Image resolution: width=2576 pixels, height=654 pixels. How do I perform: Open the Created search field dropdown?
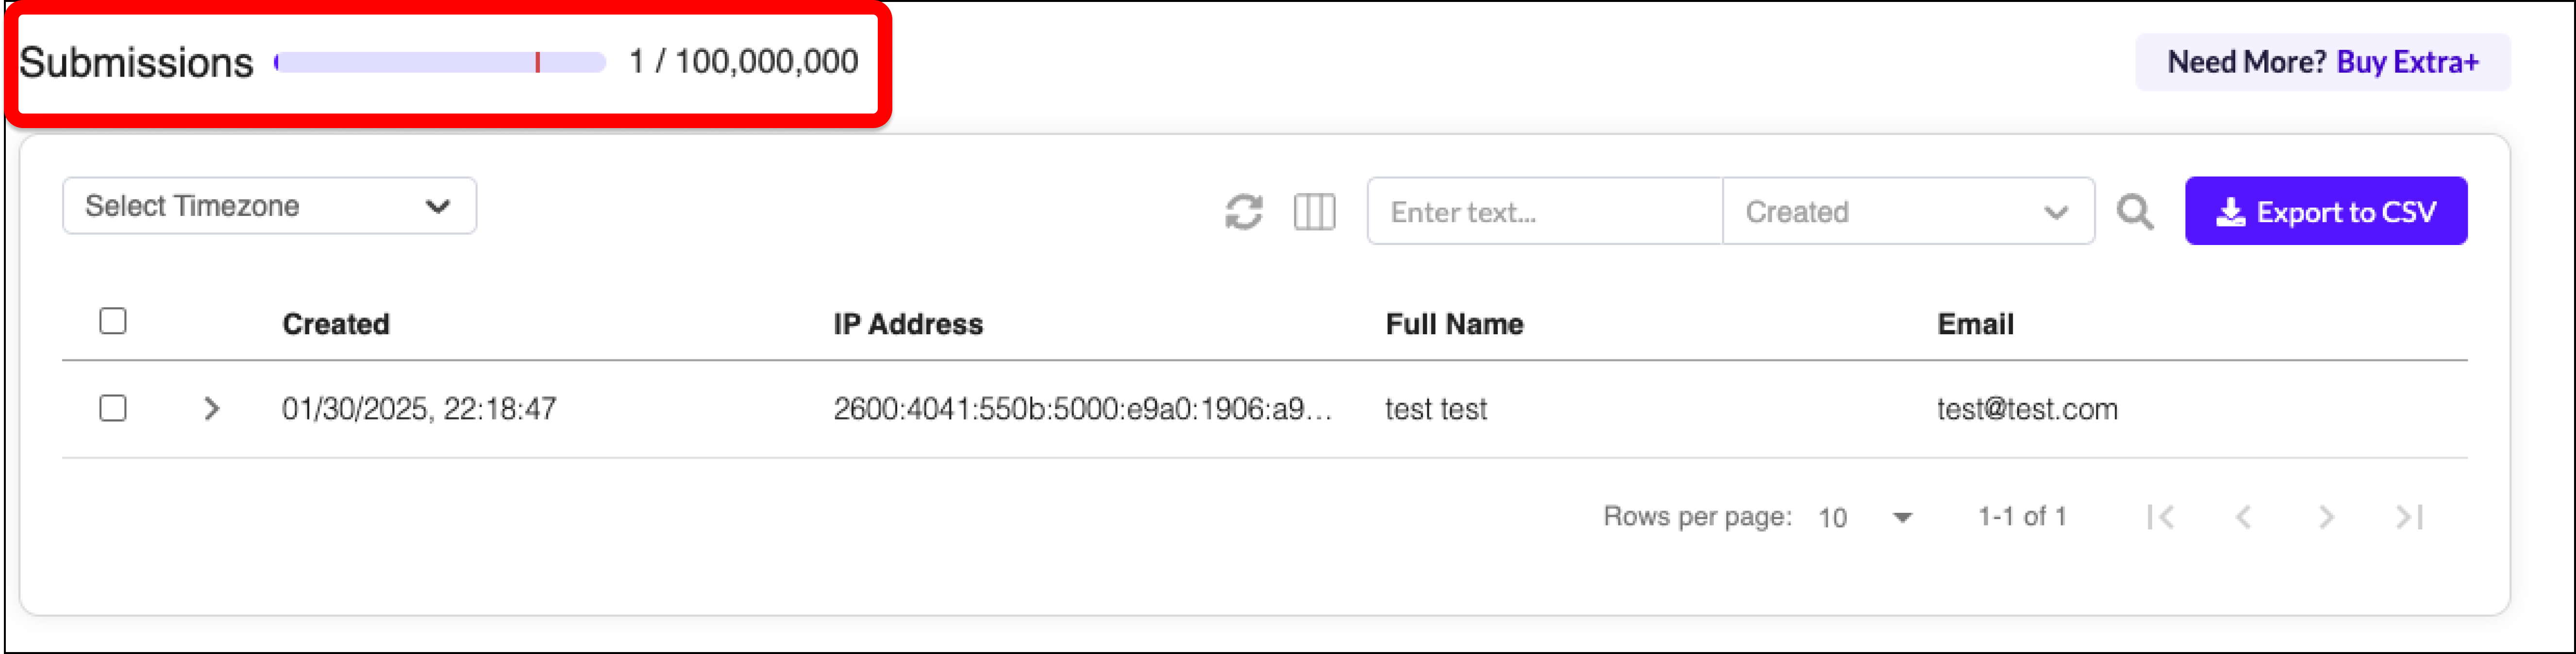1907,211
